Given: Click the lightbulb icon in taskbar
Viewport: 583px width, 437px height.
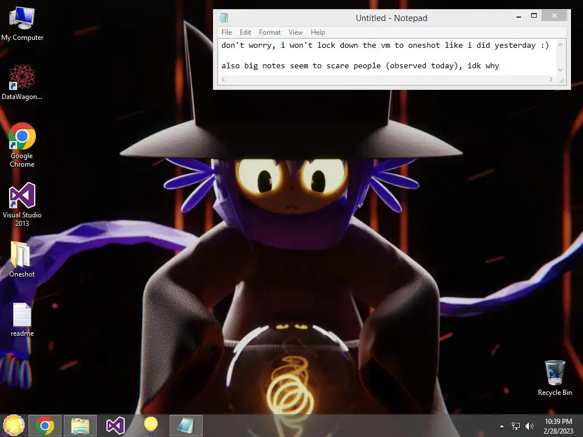Looking at the screenshot, I should click(x=150, y=426).
